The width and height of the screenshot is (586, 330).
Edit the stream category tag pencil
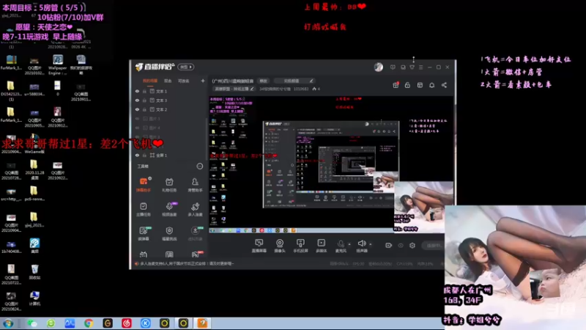252,89
